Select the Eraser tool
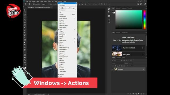 (25, 37)
